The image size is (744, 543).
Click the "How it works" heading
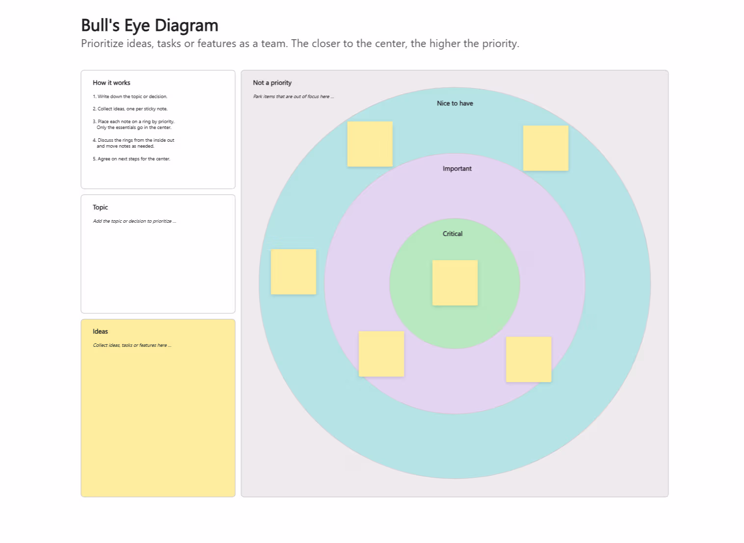(111, 83)
